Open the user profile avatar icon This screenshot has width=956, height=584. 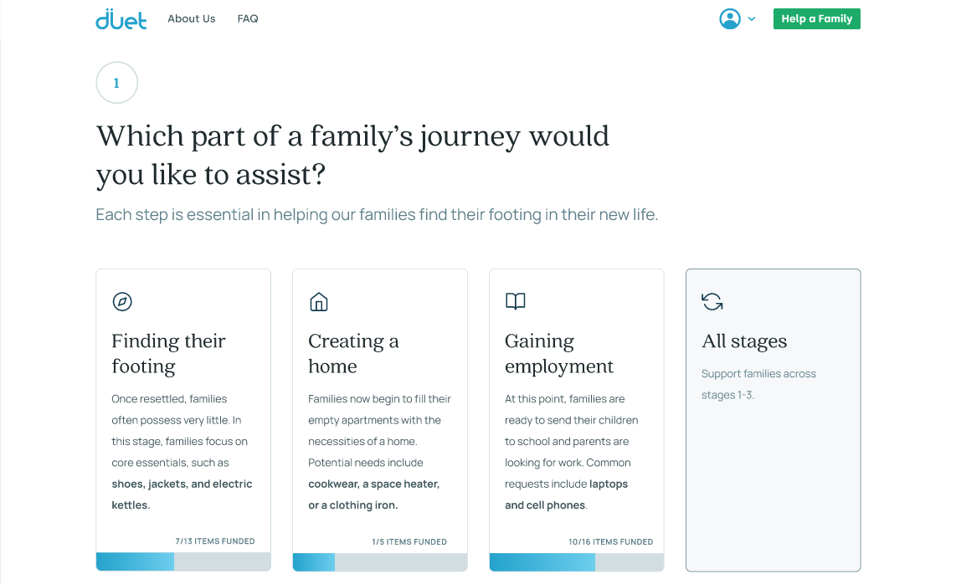(x=730, y=19)
